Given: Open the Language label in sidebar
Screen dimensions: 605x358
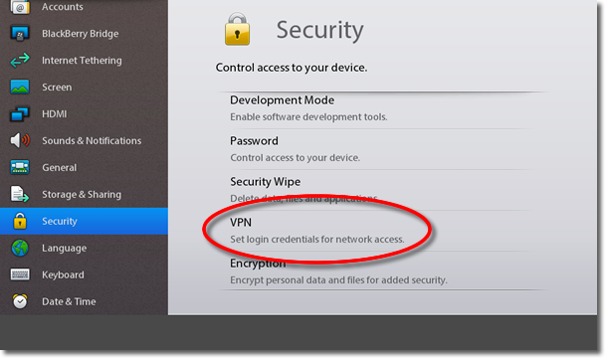Looking at the screenshot, I should pos(64,248).
